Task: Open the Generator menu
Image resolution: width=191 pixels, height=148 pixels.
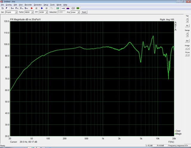Action: (38, 5)
